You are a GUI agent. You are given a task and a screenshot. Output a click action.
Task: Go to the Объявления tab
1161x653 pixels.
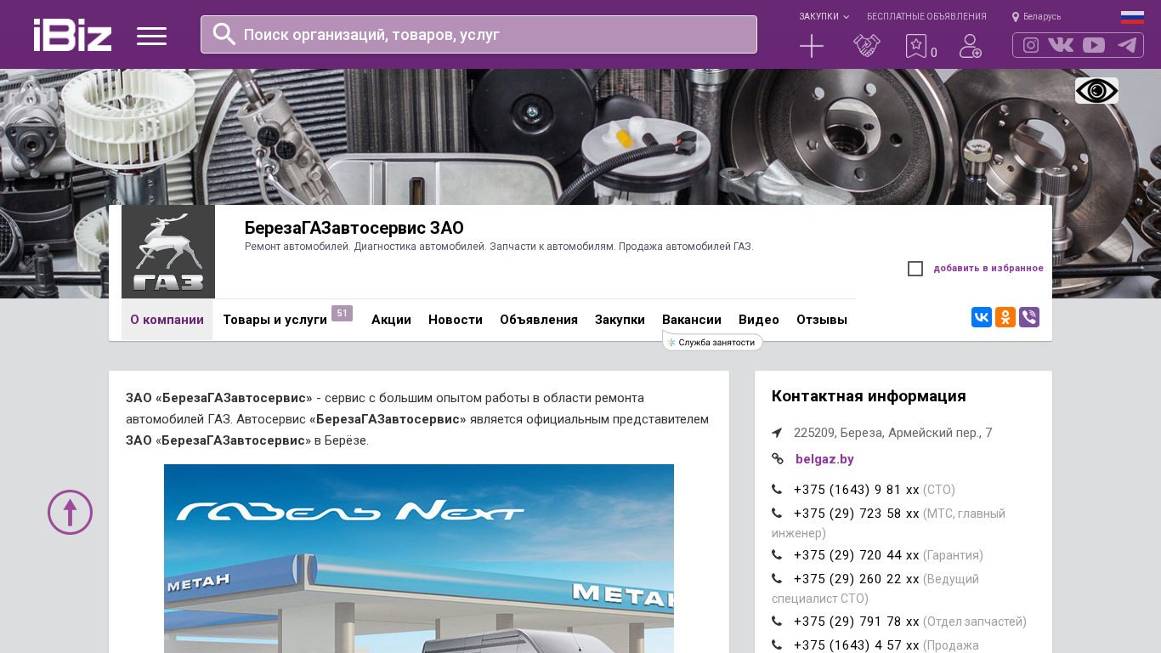(539, 320)
